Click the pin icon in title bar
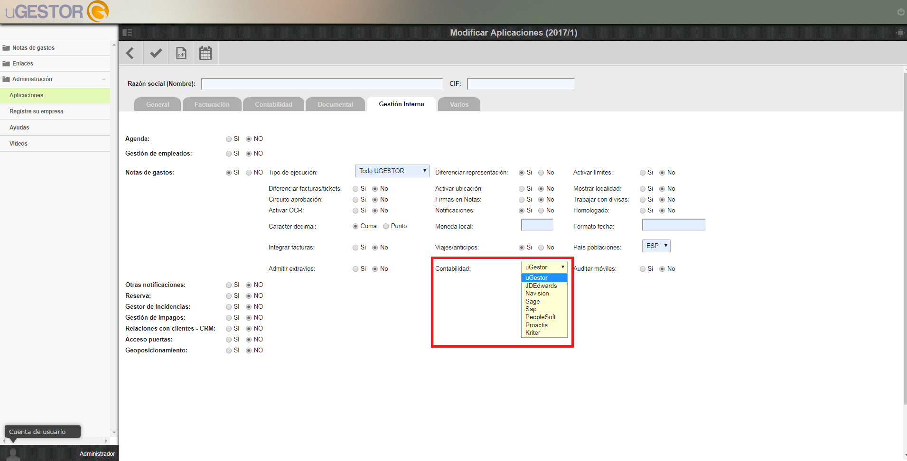The image size is (907, 461). (x=899, y=33)
